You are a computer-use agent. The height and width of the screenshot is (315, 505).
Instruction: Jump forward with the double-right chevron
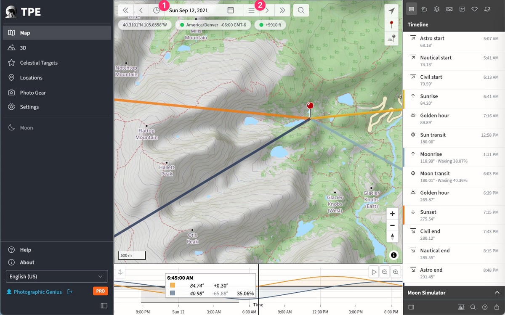pos(282,10)
